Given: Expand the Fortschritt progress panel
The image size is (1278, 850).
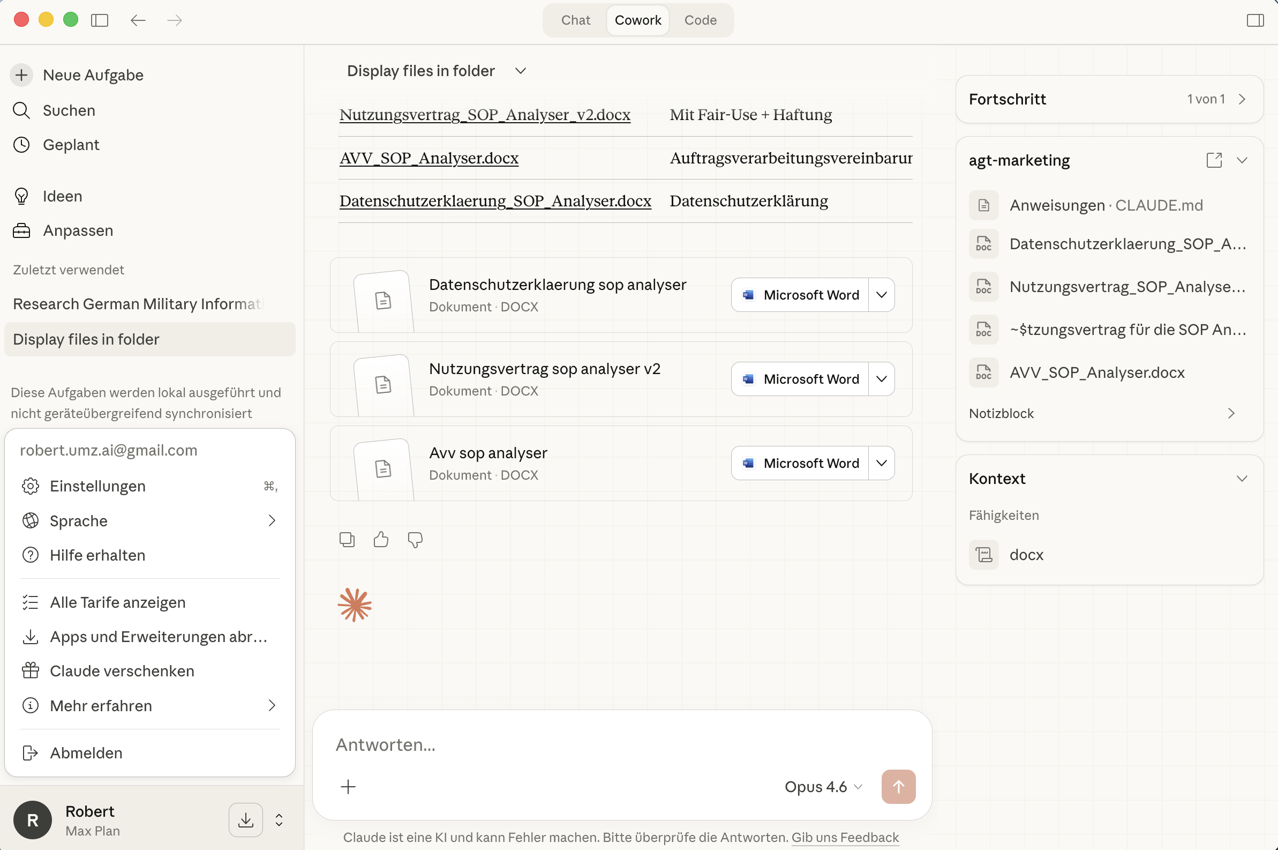Looking at the screenshot, I should coord(1242,99).
